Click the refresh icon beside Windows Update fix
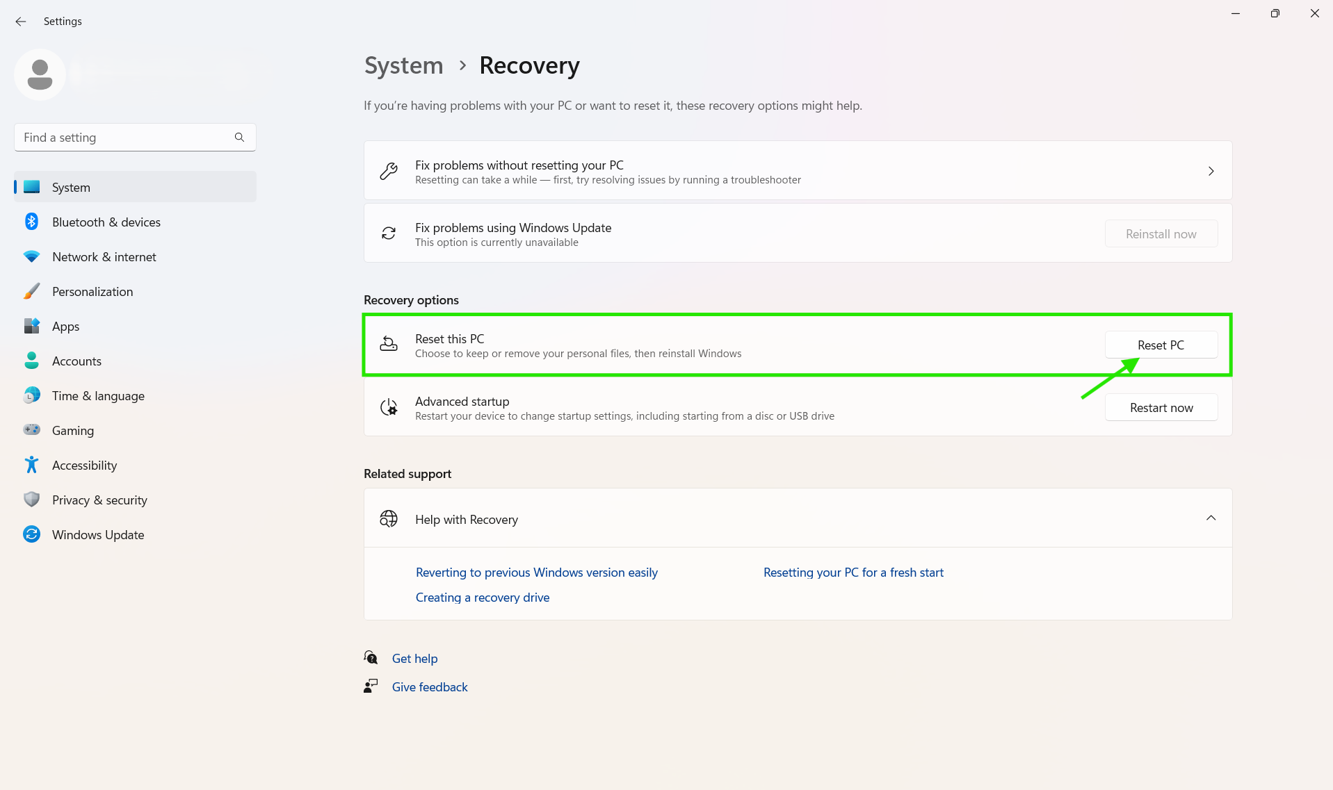Viewport: 1333px width, 790px height. pos(389,233)
